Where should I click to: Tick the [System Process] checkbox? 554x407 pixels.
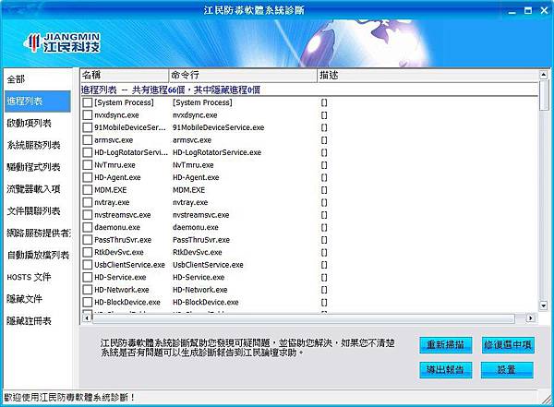point(88,102)
